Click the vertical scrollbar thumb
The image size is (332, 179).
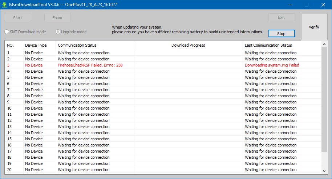[x=324, y=99]
